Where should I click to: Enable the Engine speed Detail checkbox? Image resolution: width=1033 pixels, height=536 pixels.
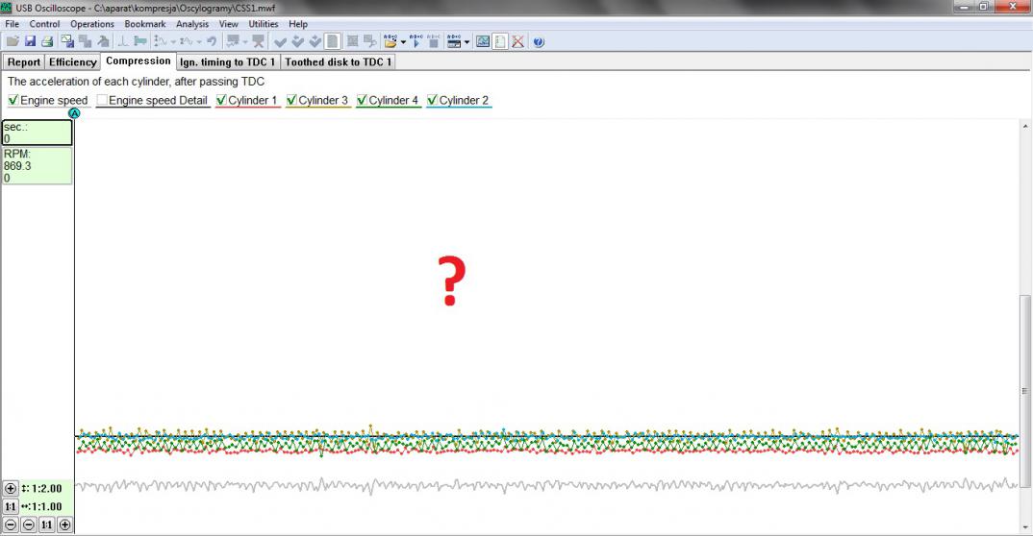[102, 101]
